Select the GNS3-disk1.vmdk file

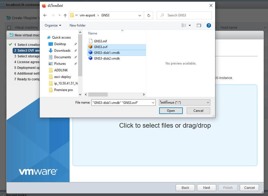click(117, 53)
